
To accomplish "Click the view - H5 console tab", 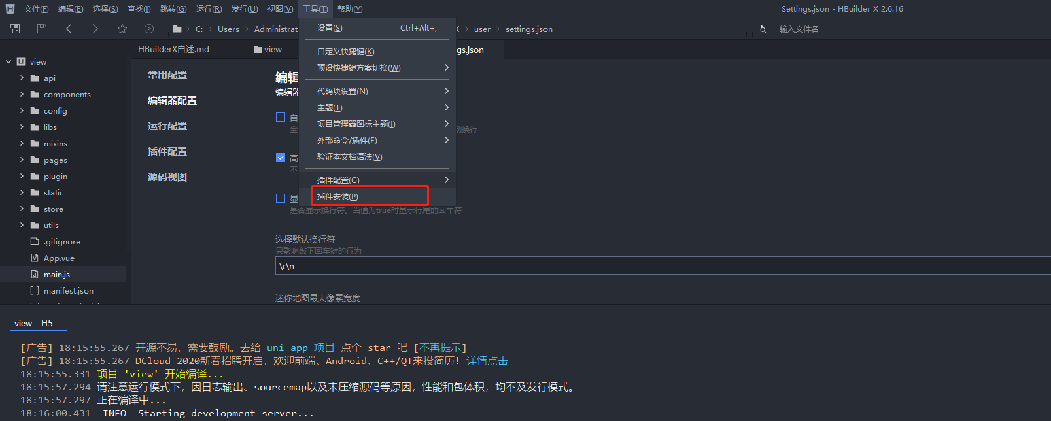I will point(33,323).
